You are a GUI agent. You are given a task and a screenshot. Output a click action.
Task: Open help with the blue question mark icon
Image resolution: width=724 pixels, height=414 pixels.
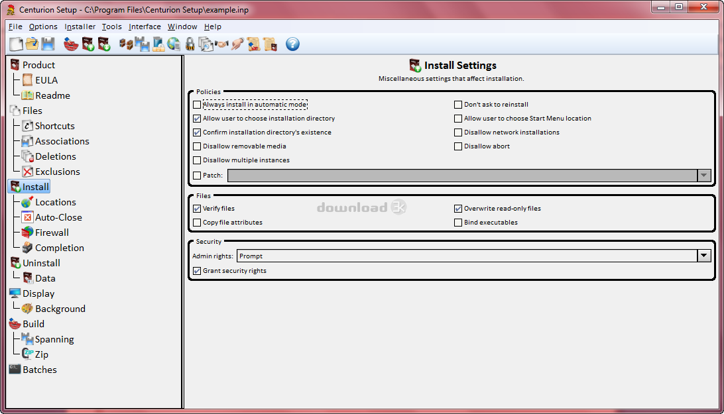292,44
